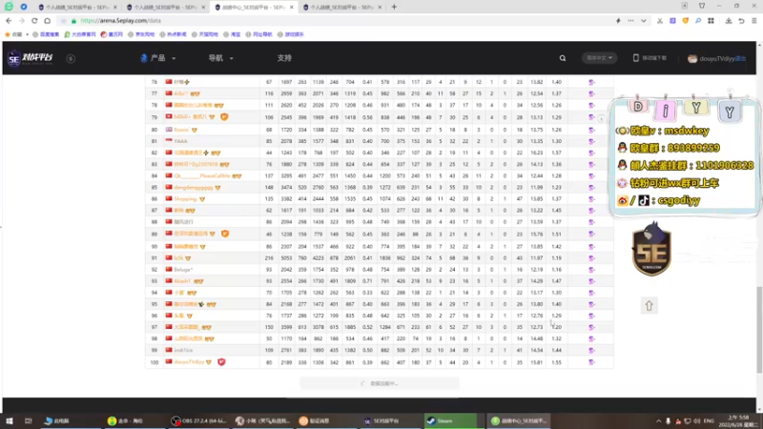Open the four-squares apps icon in toolbar
This screenshot has width=763, height=429.
(711, 21)
